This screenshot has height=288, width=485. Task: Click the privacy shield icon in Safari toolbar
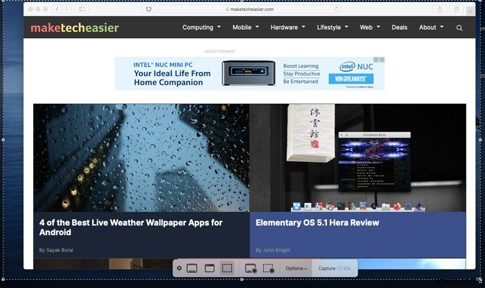coord(148,9)
